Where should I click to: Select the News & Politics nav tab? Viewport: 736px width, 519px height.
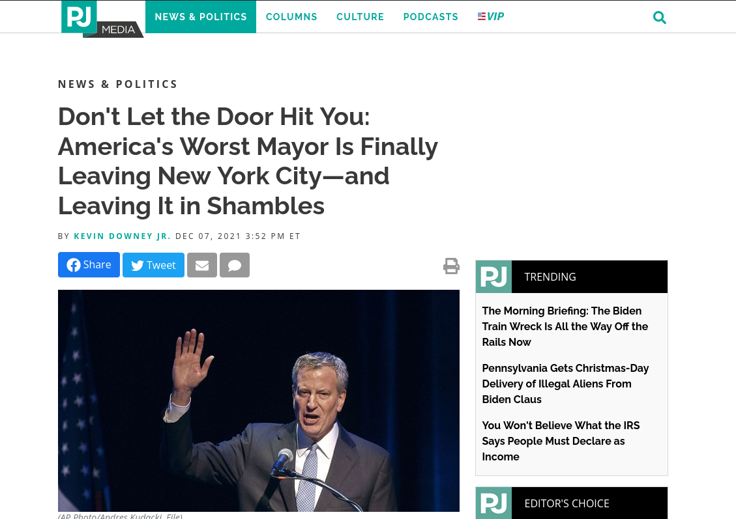(200, 17)
